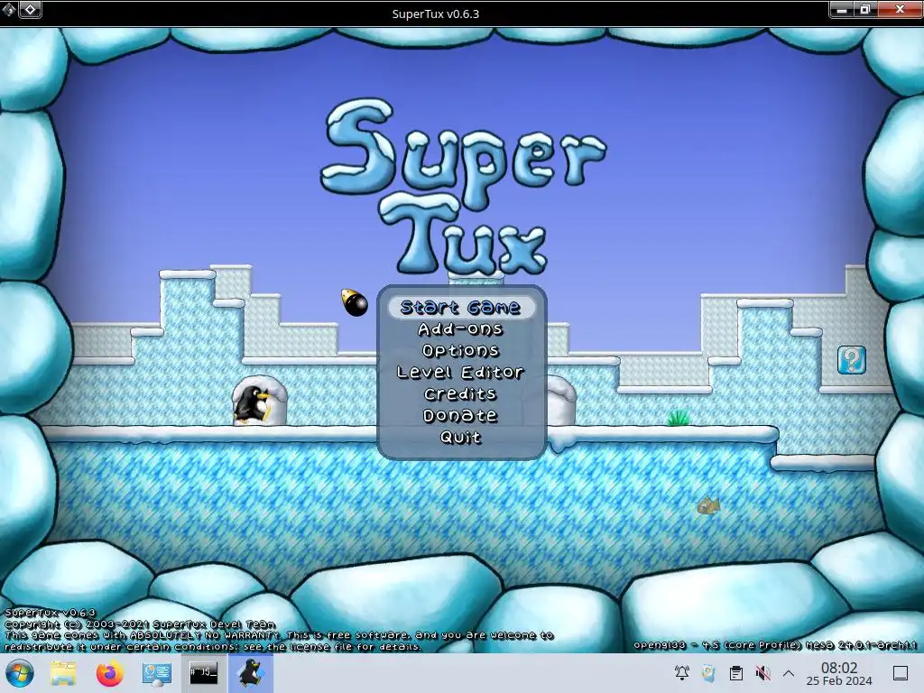Screen dimensions: 924x693
Task: Switch to the terminal window in the taskbar
Action: (x=203, y=673)
